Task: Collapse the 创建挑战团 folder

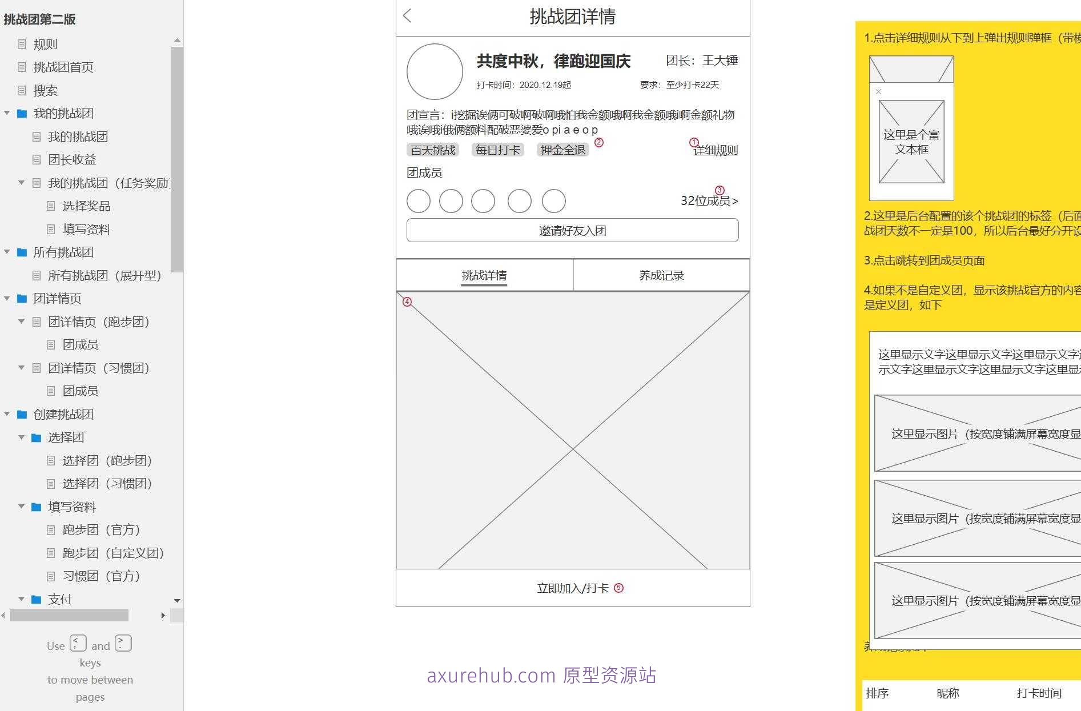Action: tap(7, 414)
